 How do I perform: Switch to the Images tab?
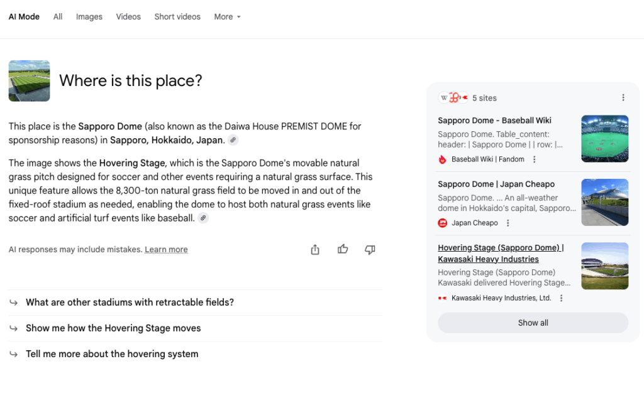89,17
